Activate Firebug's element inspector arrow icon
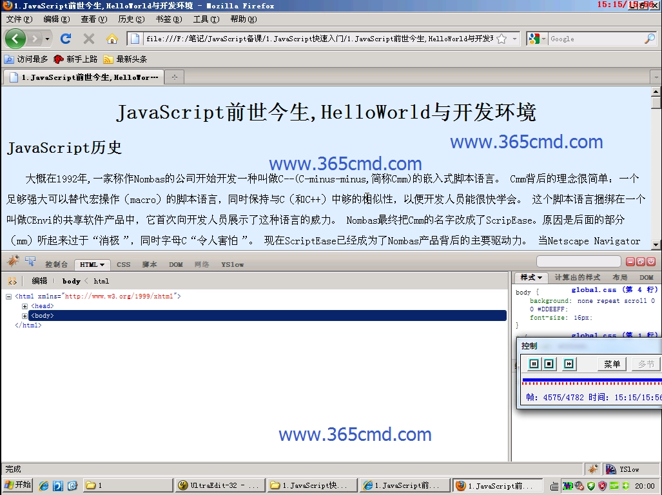This screenshot has height=495, width=662. 29,261
